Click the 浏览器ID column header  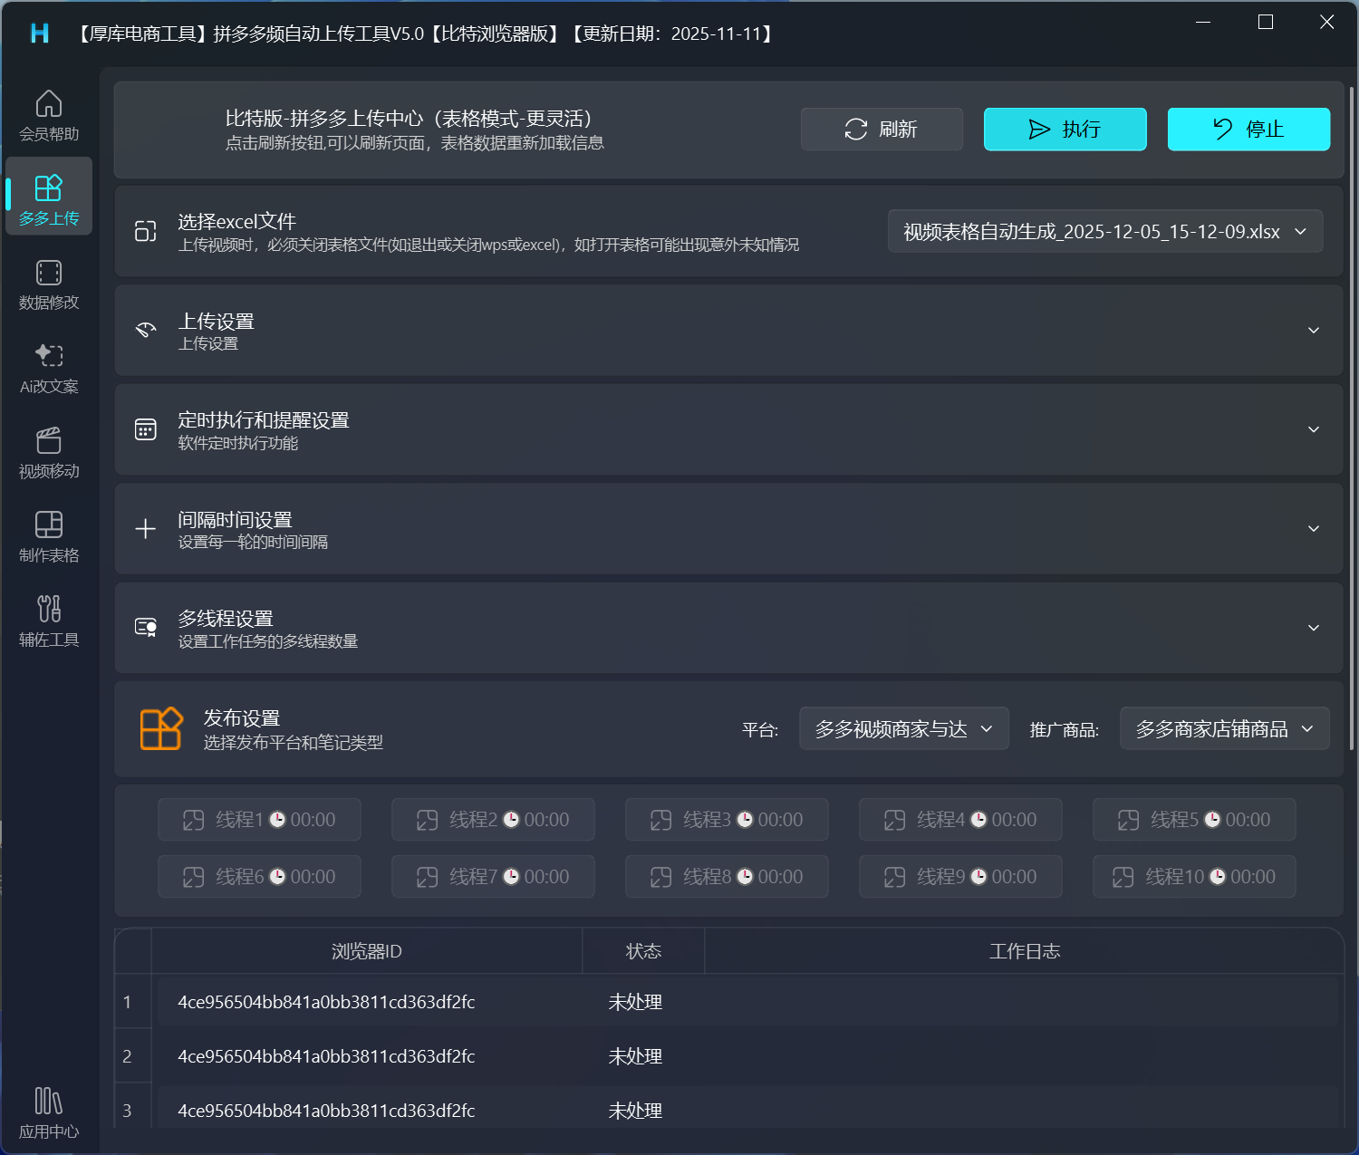point(366,951)
